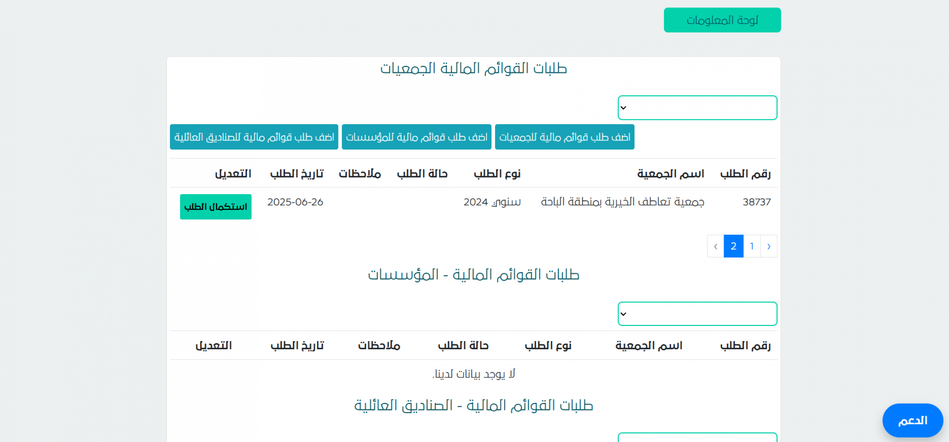The image size is (949, 442).
Task: Click the لوحة المعلومات dashboard button
Action: pos(722,20)
